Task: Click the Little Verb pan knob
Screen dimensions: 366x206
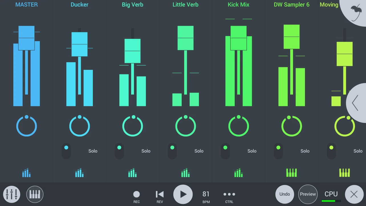Action: 186,126
